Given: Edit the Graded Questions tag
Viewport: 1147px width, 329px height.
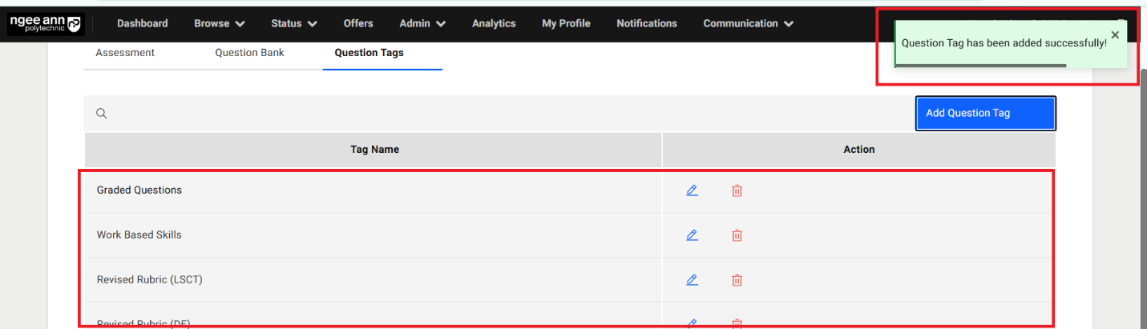Looking at the screenshot, I should [692, 191].
